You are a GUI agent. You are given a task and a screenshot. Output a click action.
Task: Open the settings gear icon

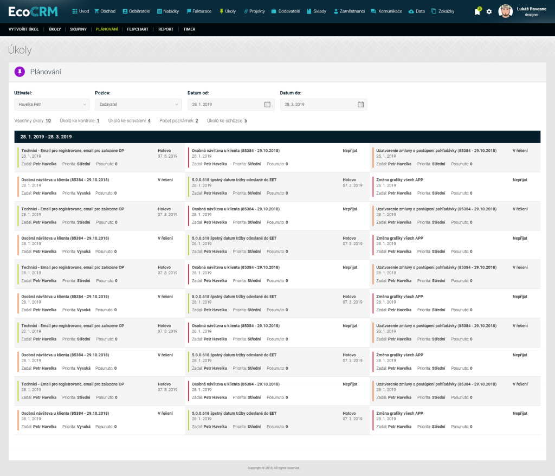(489, 11)
